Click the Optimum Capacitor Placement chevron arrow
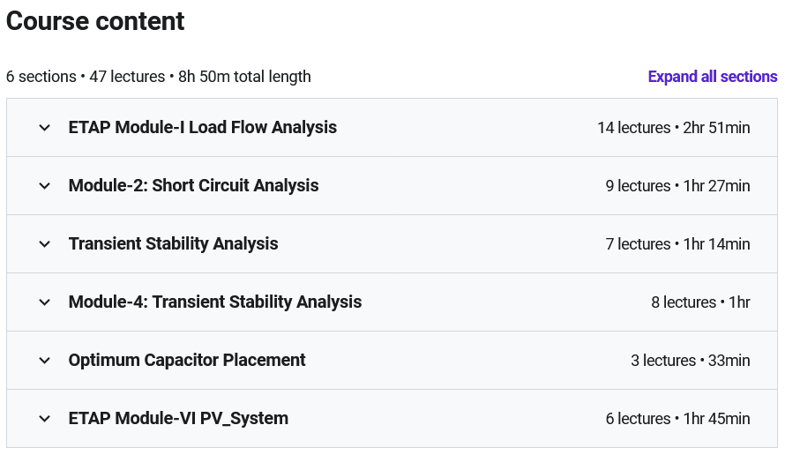The image size is (785, 455). (x=45, y=361)
